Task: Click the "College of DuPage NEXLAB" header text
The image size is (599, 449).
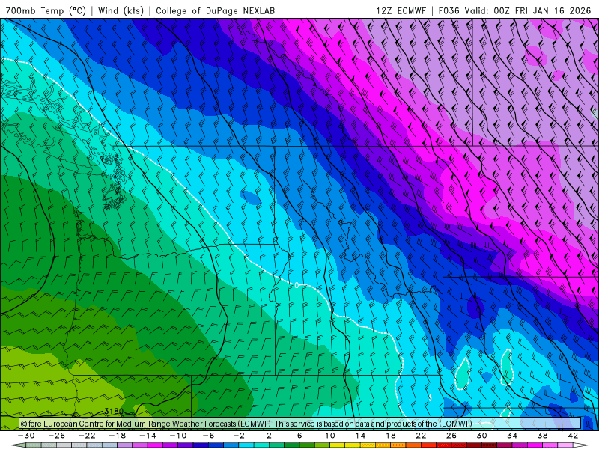Action: [215, 10]
